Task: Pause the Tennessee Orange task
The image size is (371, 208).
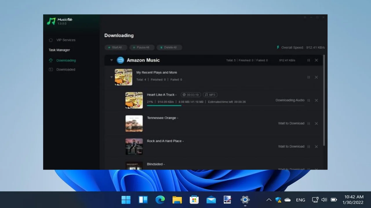Action: pos(309,123)
